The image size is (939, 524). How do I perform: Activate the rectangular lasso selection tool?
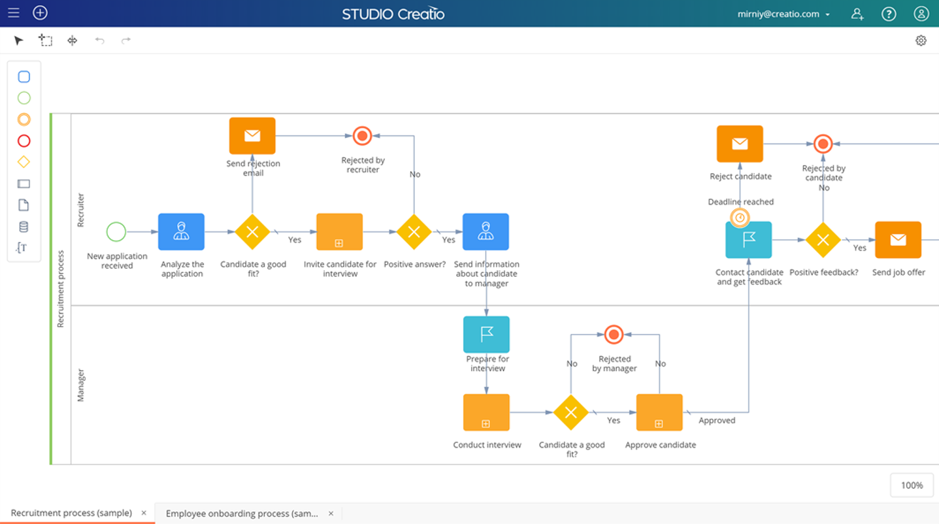click(x=46, y=40)
